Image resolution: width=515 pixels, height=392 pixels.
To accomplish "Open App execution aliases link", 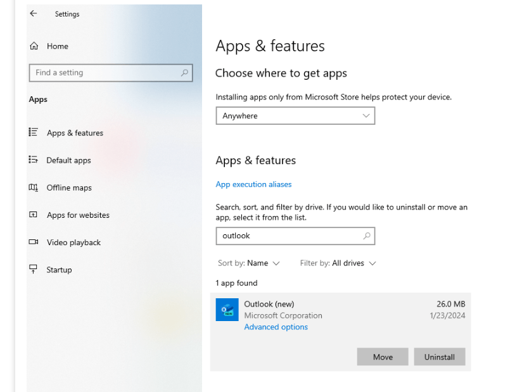I will [253, 184].
